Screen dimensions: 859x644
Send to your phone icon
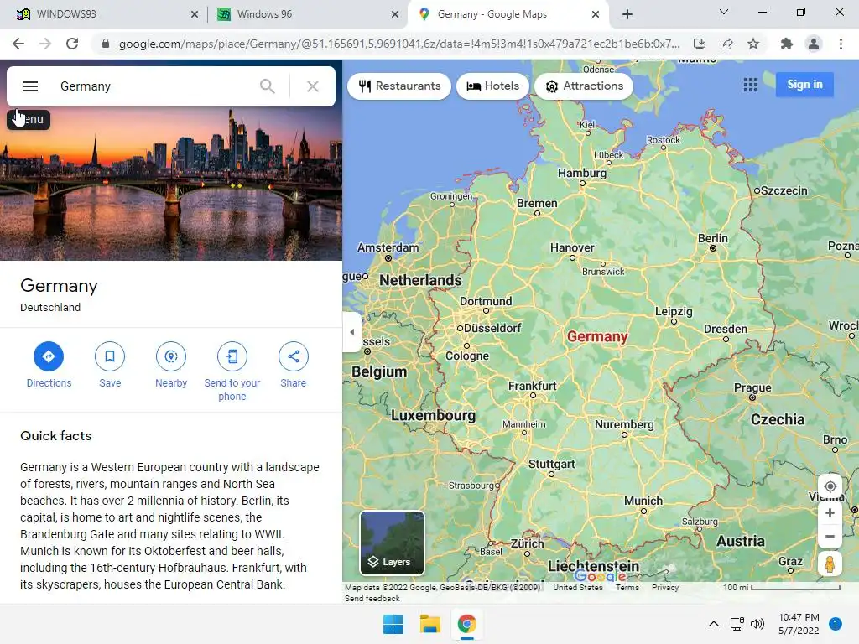click(232, 356)
